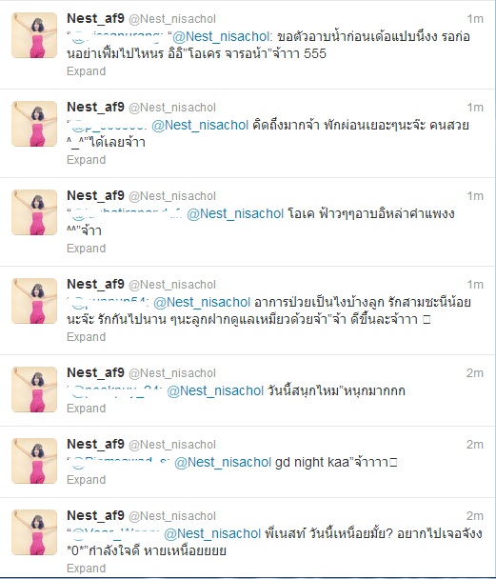Open the 1m timestamp of the first tweet
This screenshot has height=579, width=496.
(x=475, y=19)
